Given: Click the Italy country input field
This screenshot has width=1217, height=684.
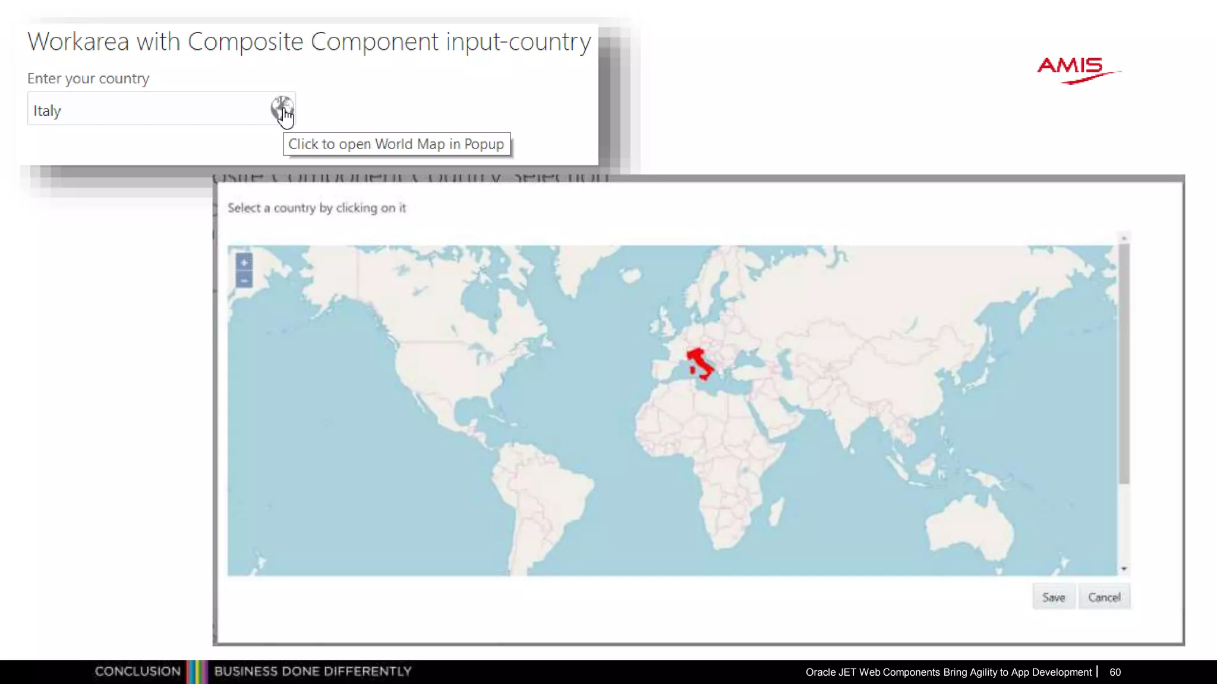Looking at the screenshot, I should 161,109.
